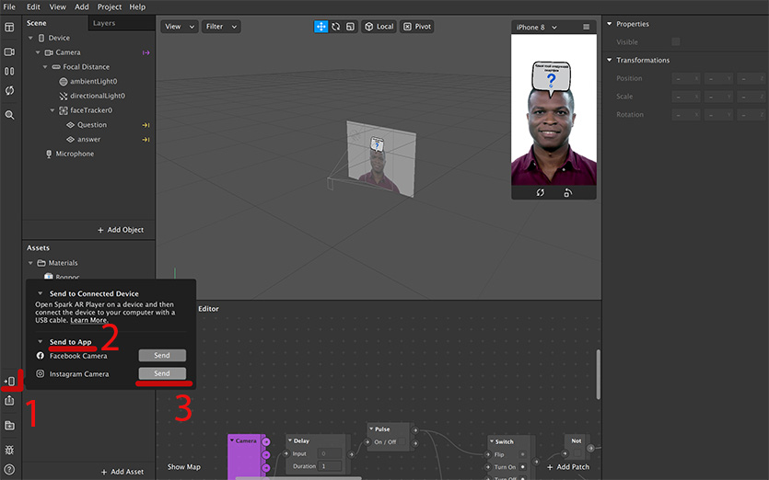The image size is (769, 480).
Task: Click the search magnifier icon in sidebar
Action: tap(9, 115)
